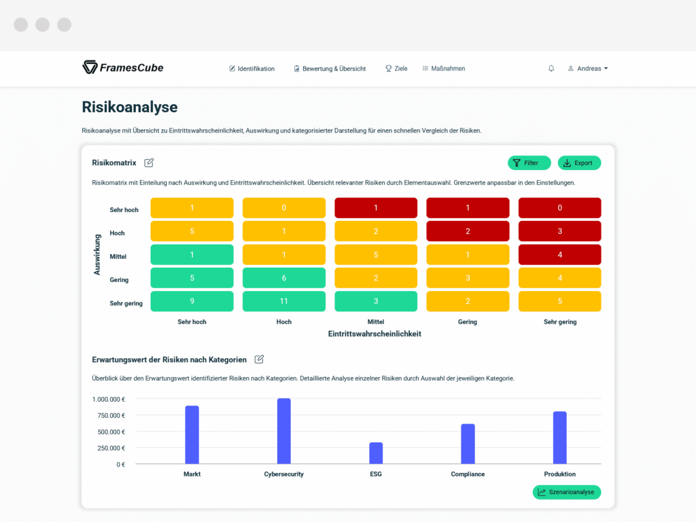Click the Produktion bar in chart

(560, 438)
